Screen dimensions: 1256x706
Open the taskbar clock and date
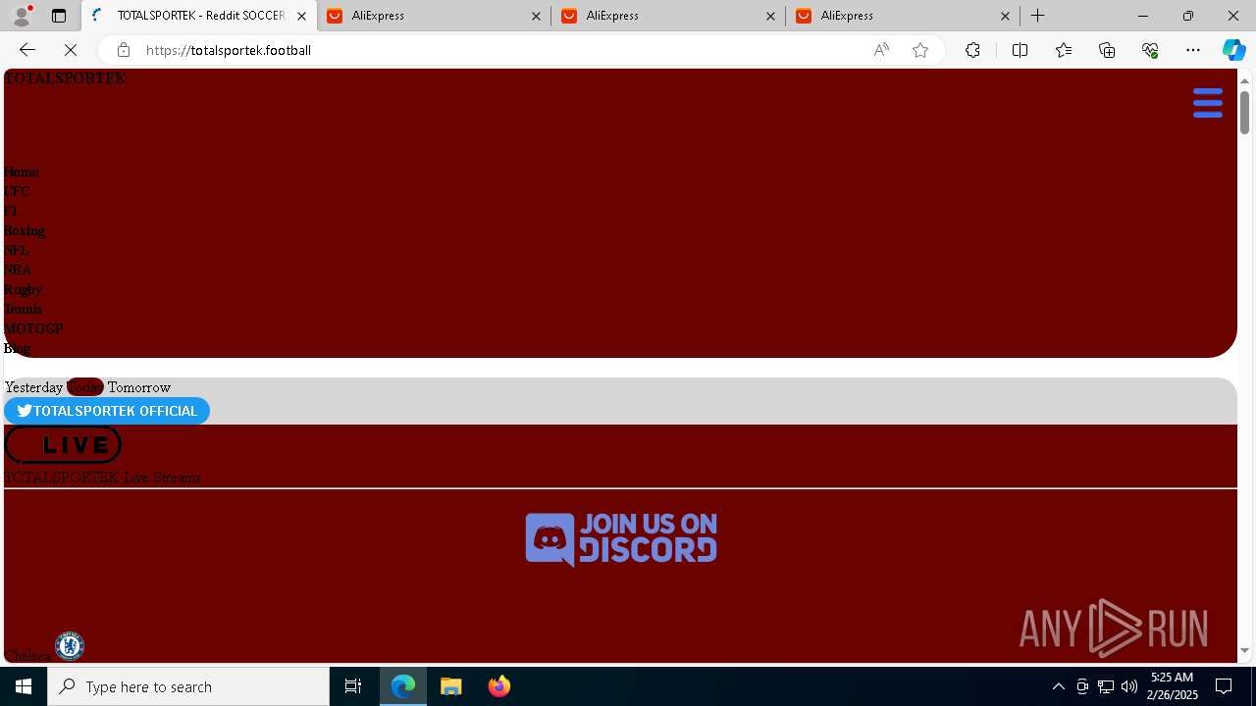pyautogui.click(x=1174, y=686)
